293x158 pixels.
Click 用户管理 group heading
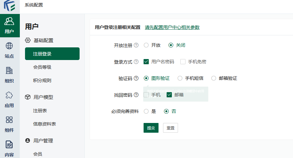(43, 140)
